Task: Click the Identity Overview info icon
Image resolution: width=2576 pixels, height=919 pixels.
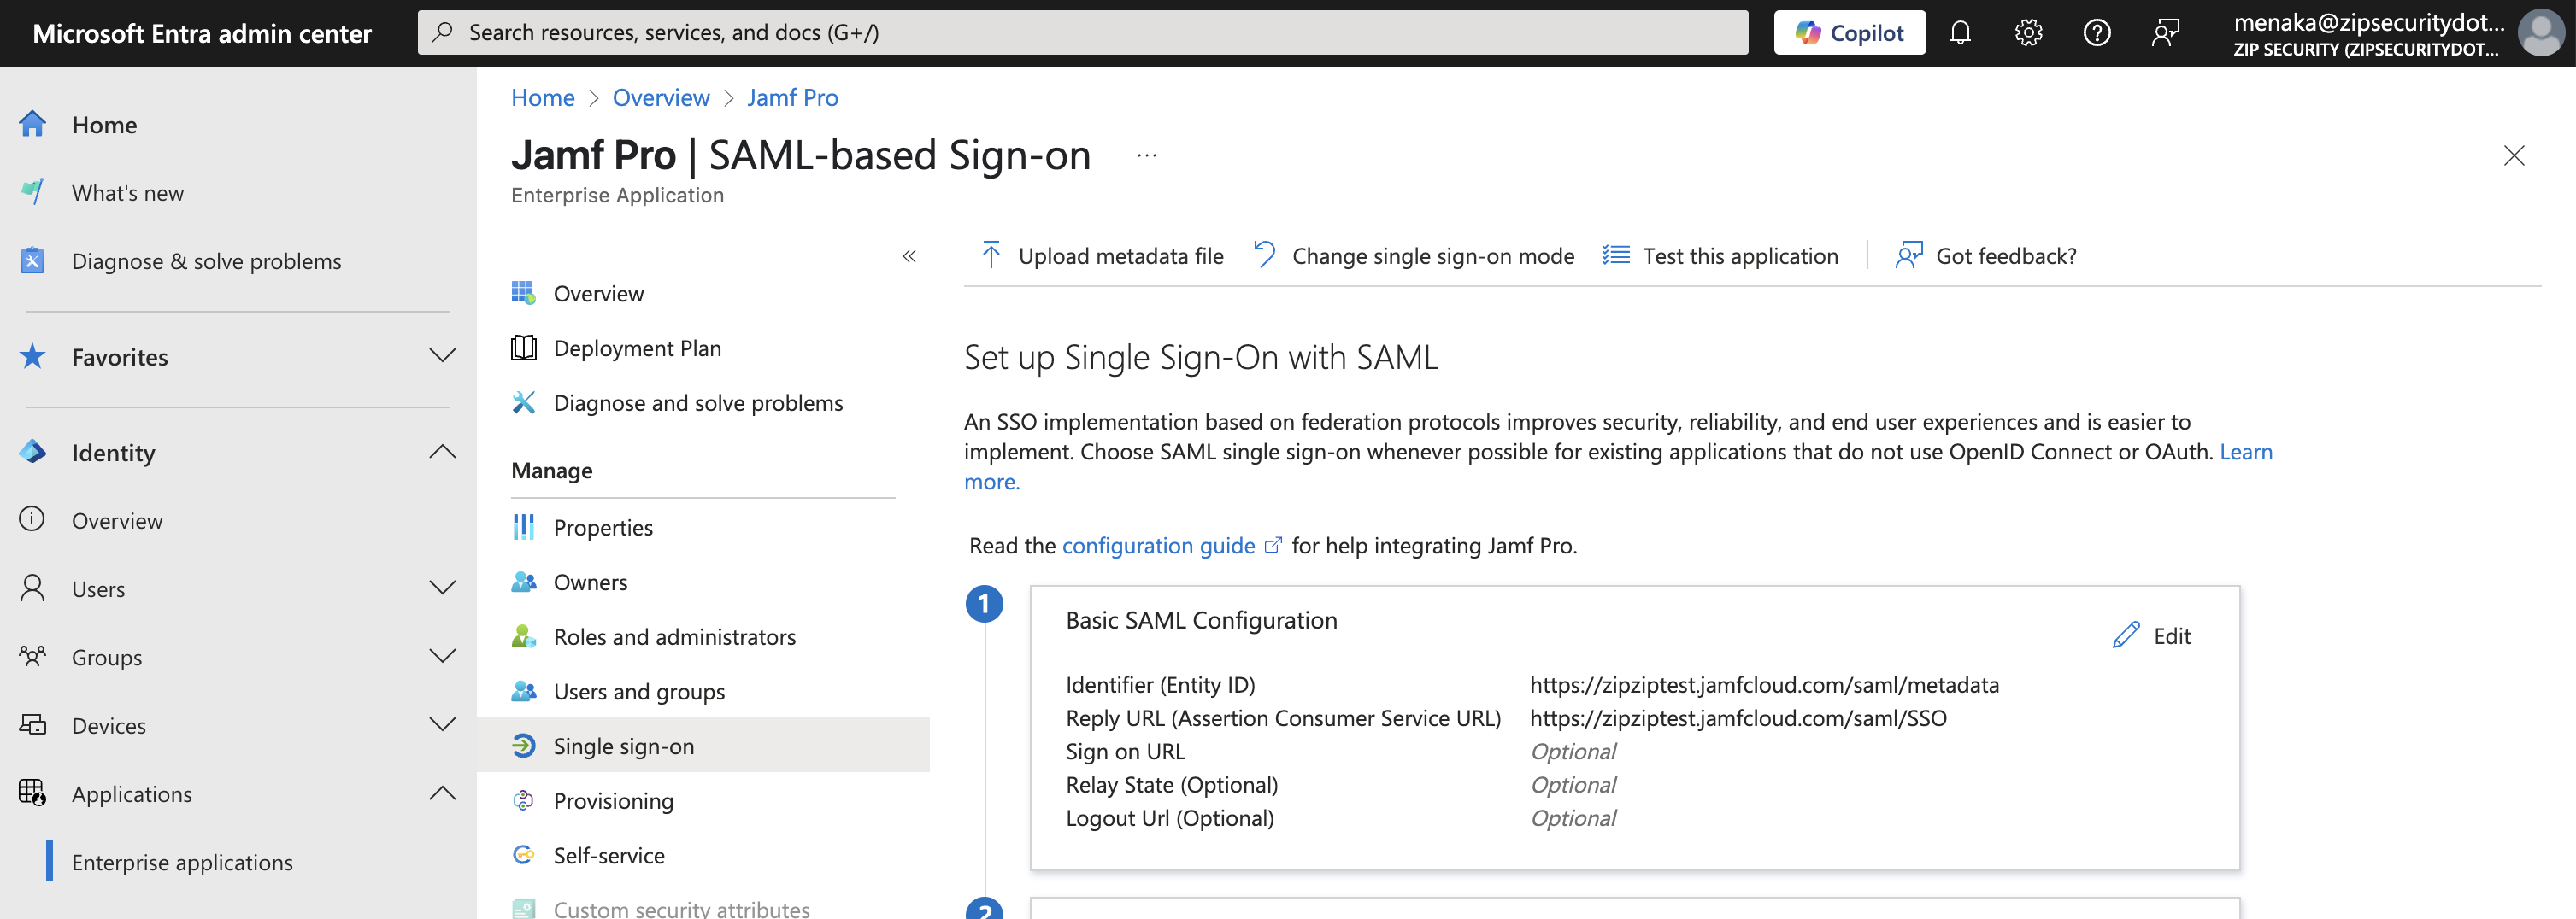Action: coord(33,520)
